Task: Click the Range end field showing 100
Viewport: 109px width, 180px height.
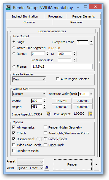Action: coord(65,54)
